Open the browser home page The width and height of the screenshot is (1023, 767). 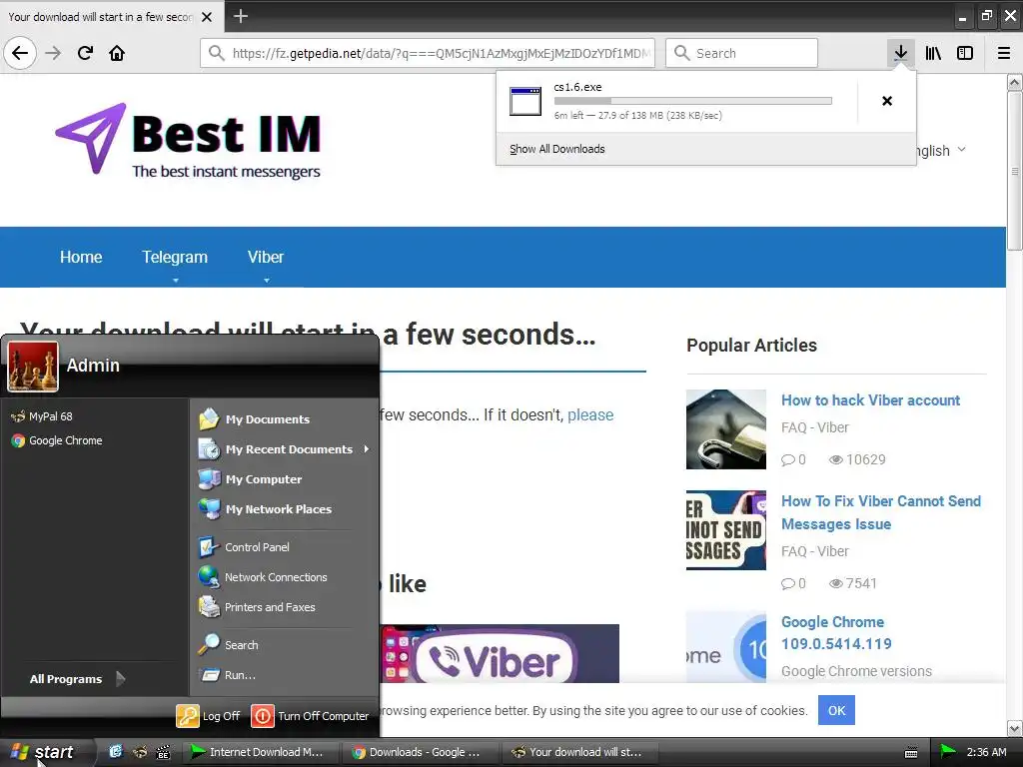coord(117,53)
